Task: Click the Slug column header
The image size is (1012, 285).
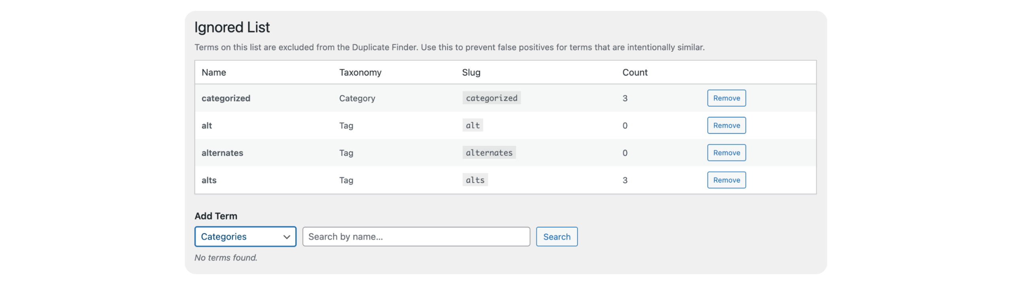Action: click(471, 72)
